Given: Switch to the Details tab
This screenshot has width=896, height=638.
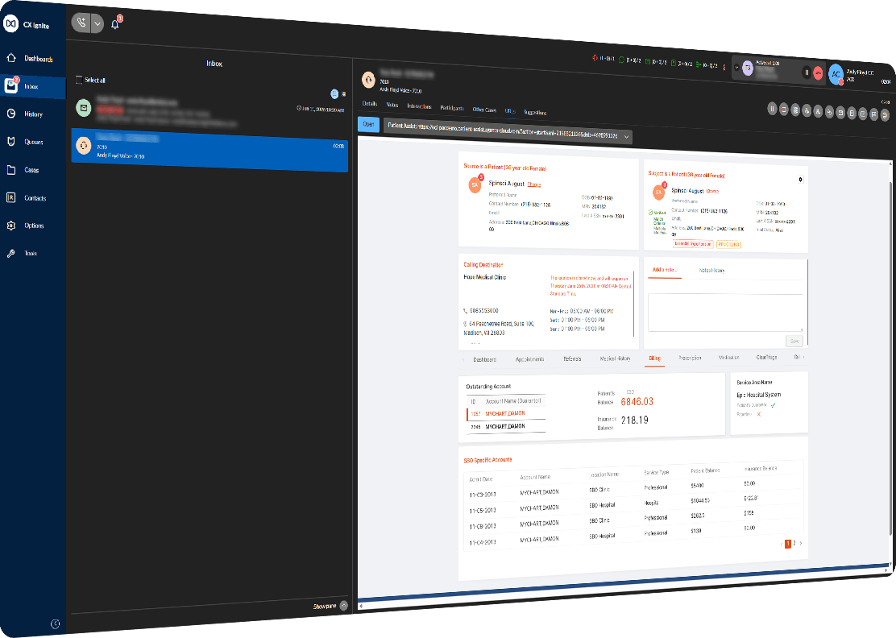Looking at the screenshot, I should (x=370, y=104).
